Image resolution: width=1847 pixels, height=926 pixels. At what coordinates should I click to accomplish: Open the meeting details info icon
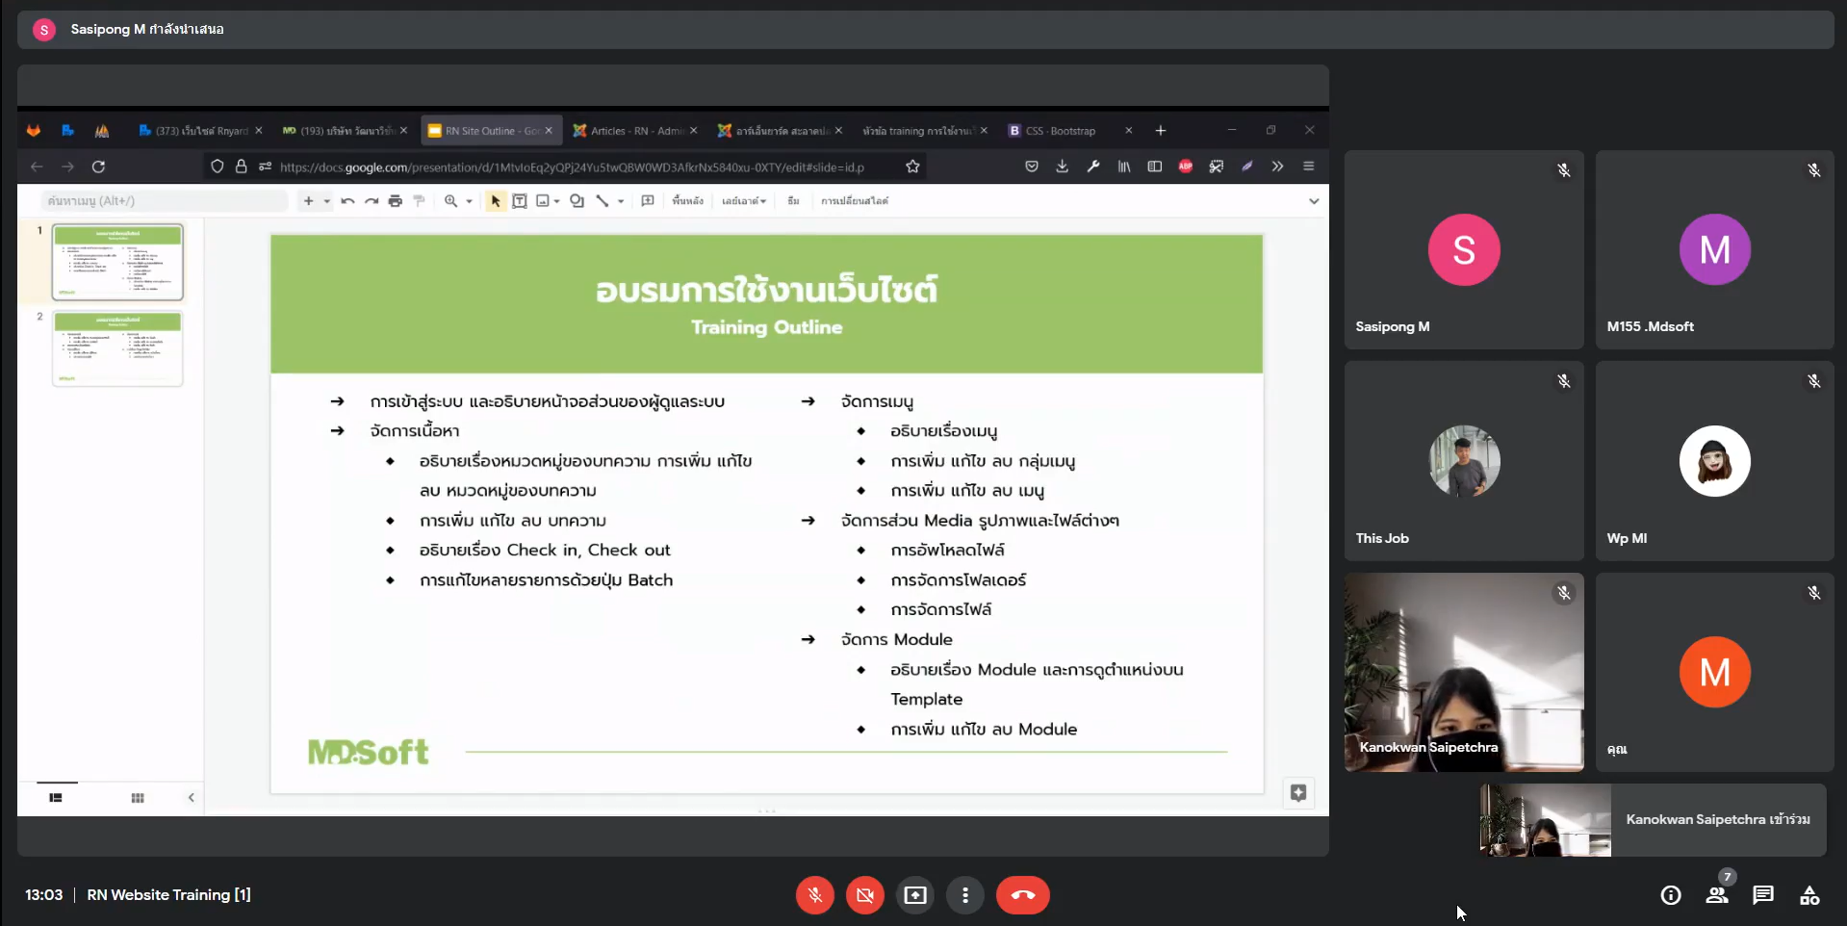1671,895
